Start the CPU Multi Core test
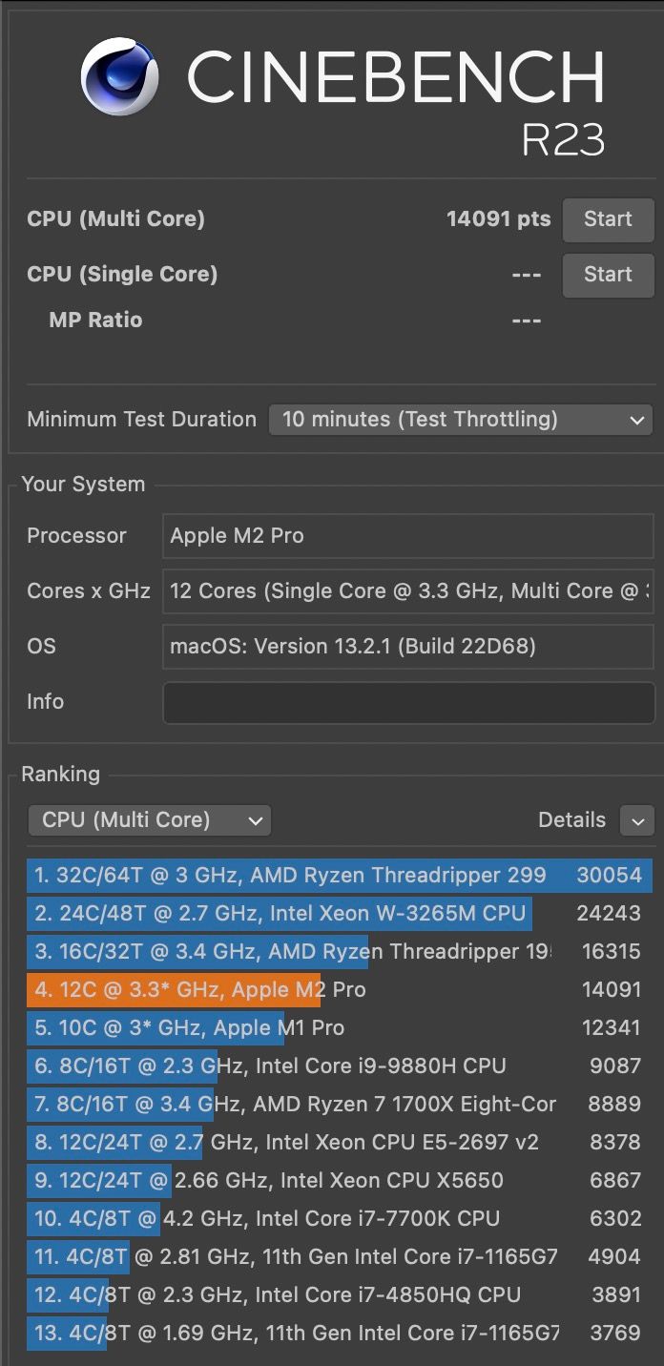This screenshot has height=1366, width=664. (608, 219)
